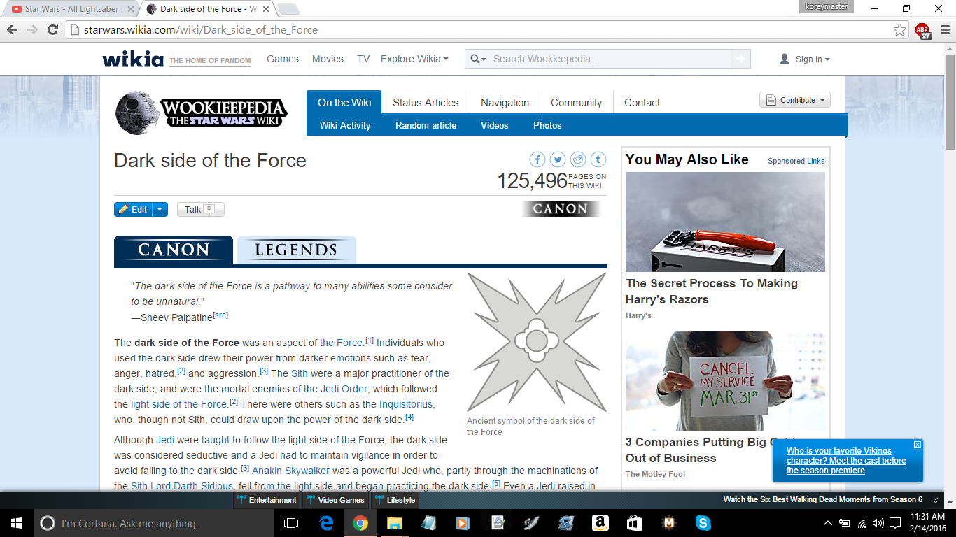Open the Sign In dropdown

805,59
